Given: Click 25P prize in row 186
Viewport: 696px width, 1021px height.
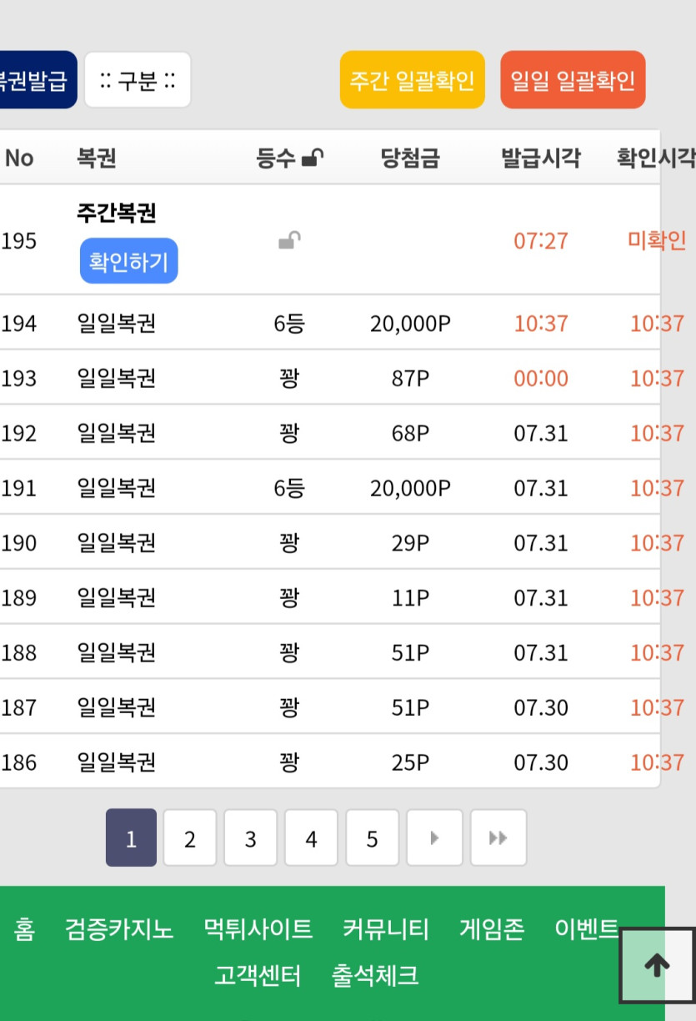Looking at the screenshot, I should 410,762.
